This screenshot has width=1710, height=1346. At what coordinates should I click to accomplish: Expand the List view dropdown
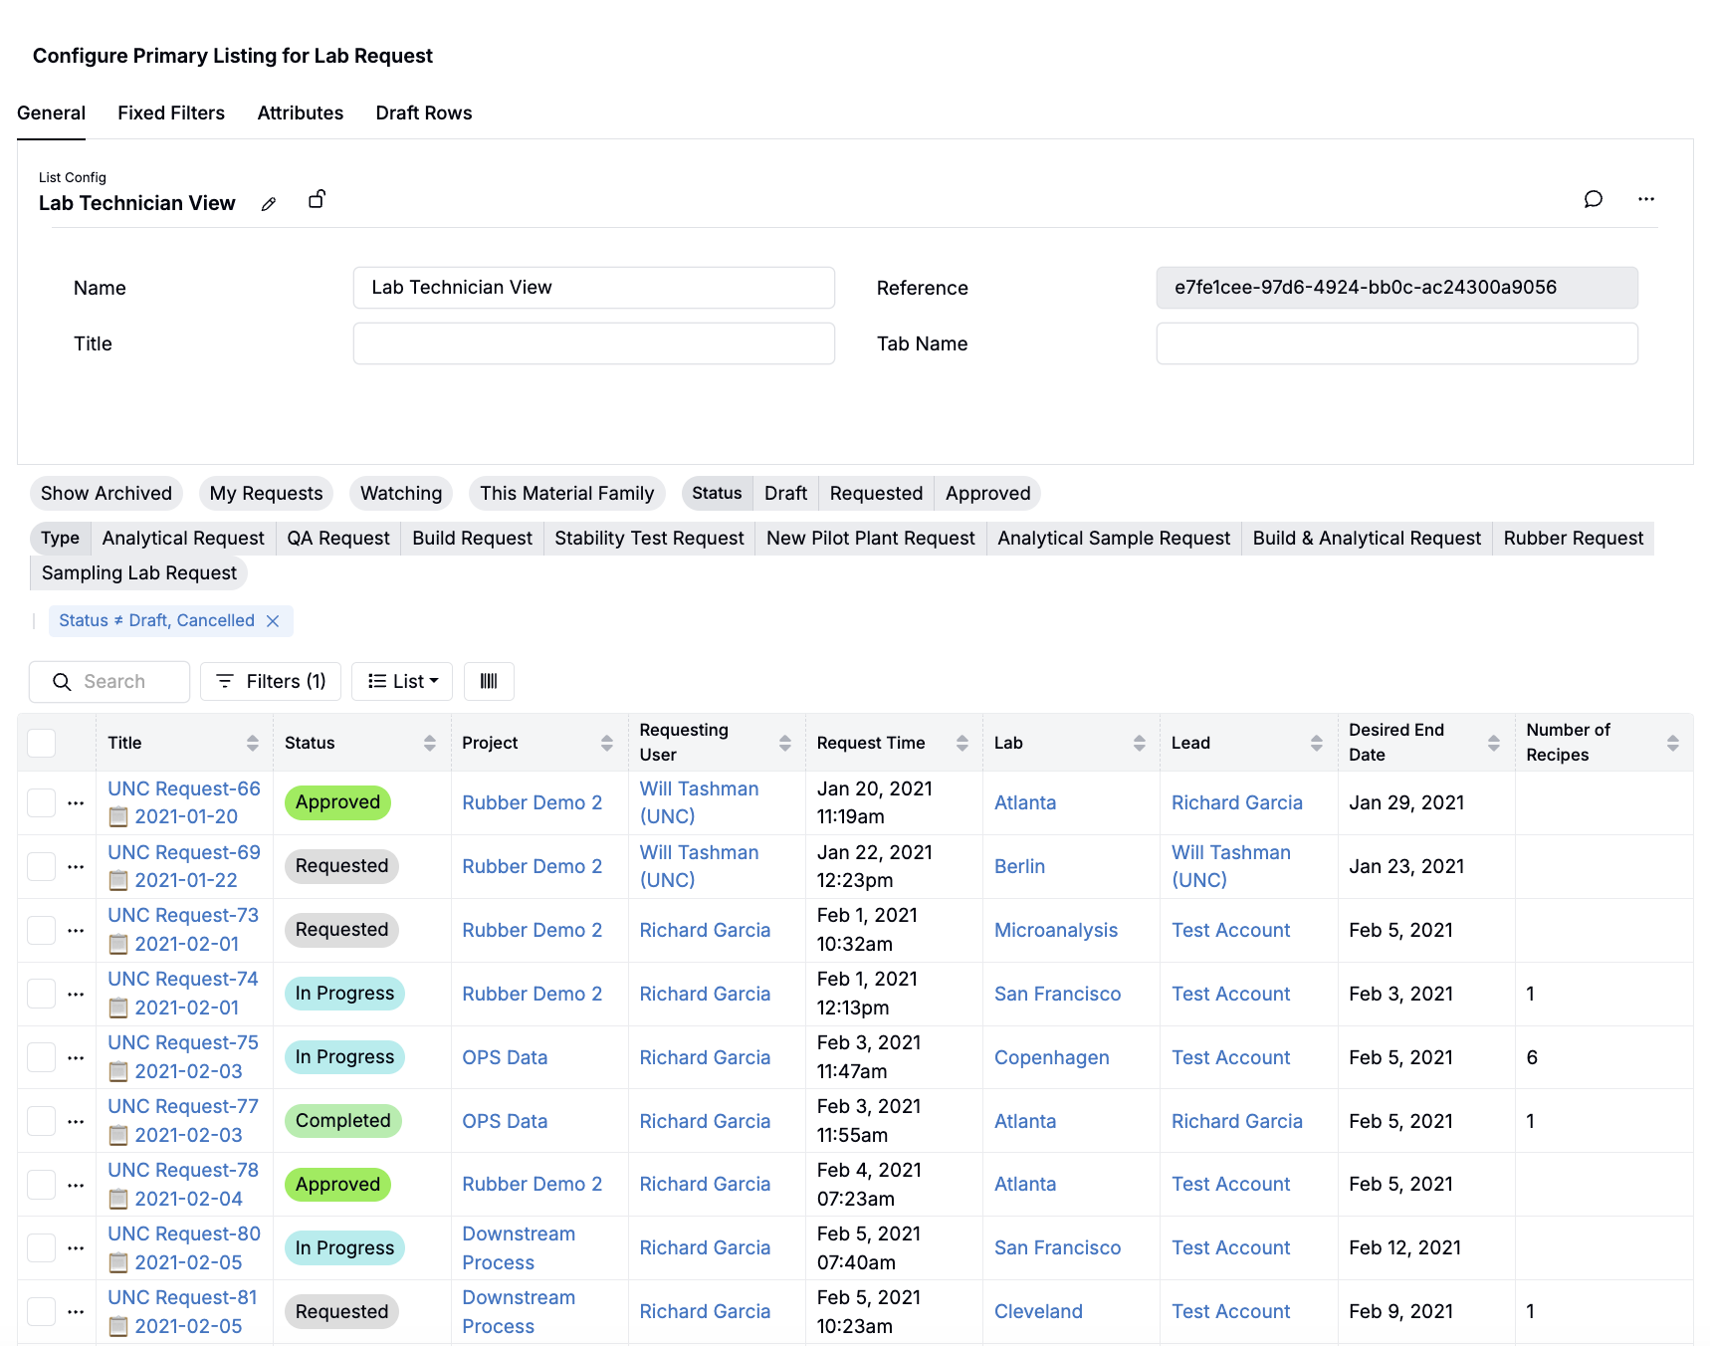coord(402,682)
